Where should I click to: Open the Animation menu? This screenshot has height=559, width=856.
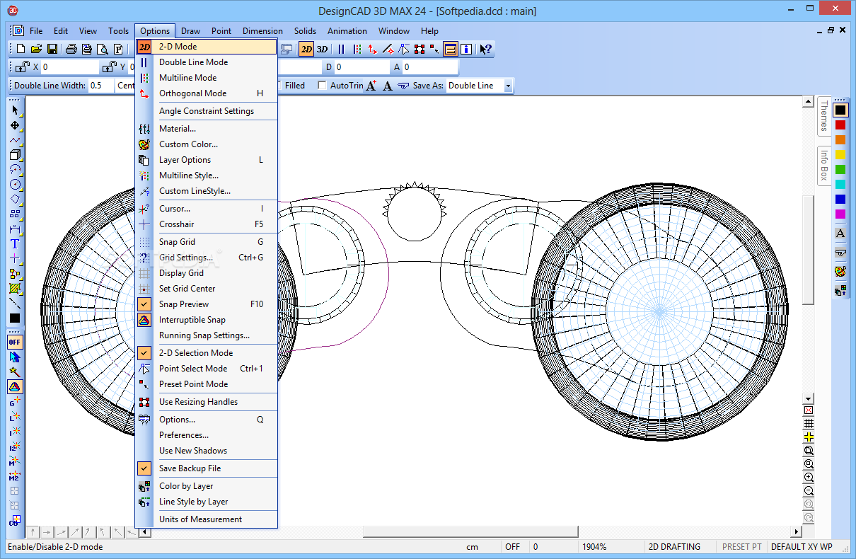click(347, 31)
